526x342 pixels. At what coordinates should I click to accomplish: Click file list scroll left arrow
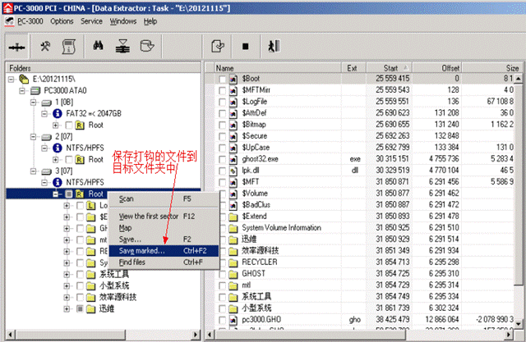point(210,335)
